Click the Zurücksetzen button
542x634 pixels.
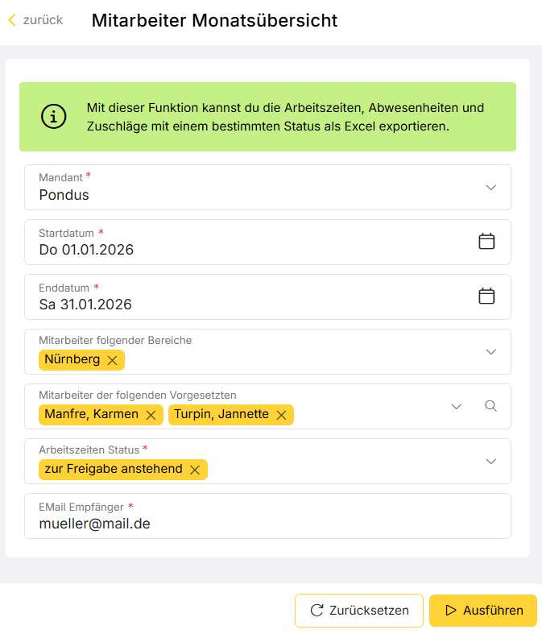pyautogui.click(x=359, y=610)
